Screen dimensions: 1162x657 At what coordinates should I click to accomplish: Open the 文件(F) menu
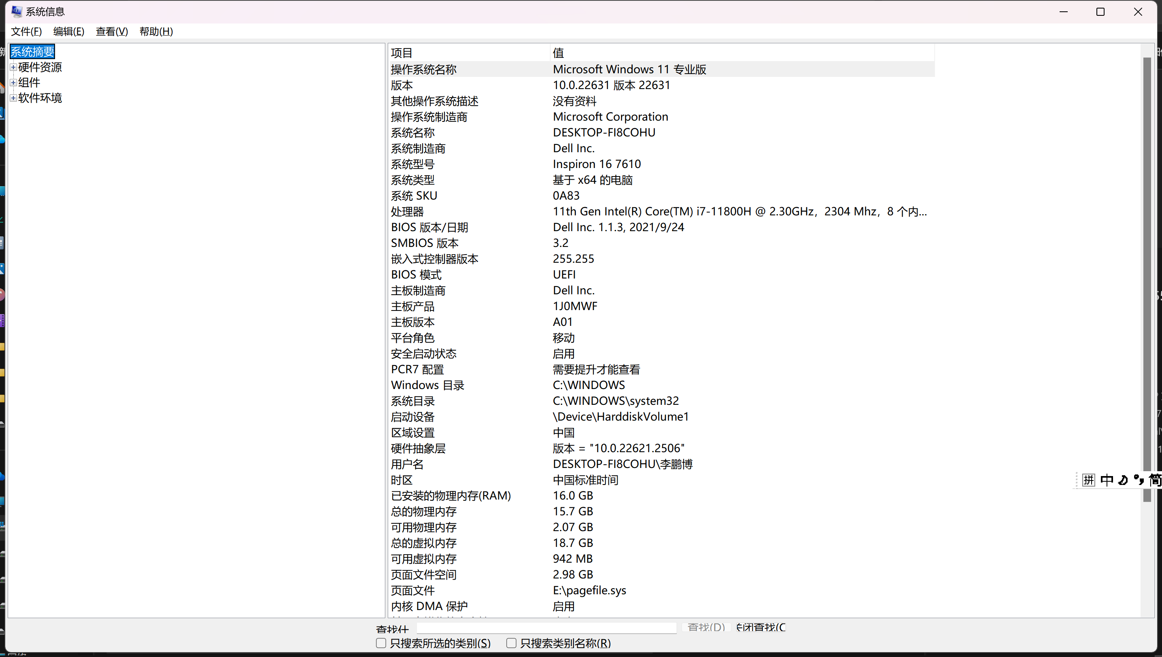pos(26,31)
